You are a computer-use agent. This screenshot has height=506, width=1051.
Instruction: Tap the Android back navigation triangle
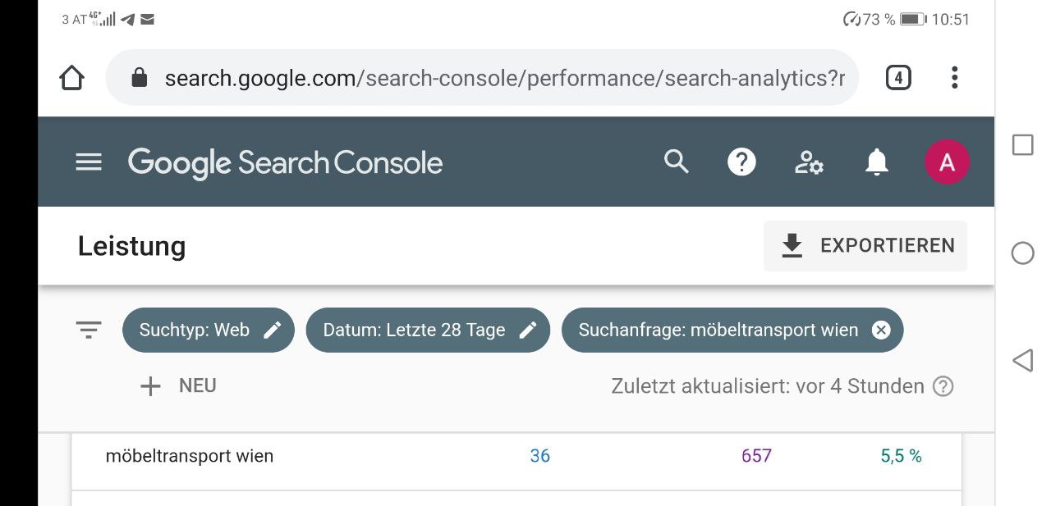[1022, 360]
